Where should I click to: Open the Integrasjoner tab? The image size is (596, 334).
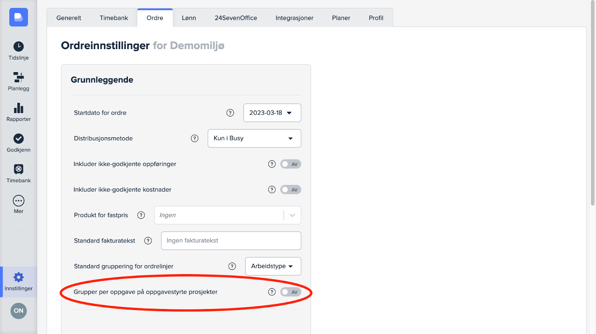coord(294,18)
